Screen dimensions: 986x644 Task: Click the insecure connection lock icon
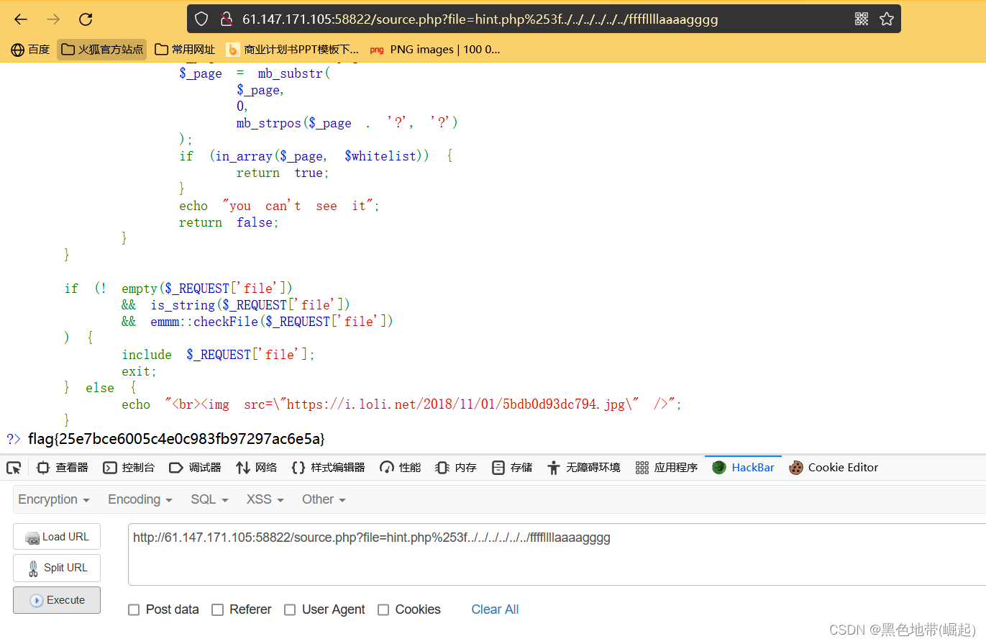coord(226,19)
